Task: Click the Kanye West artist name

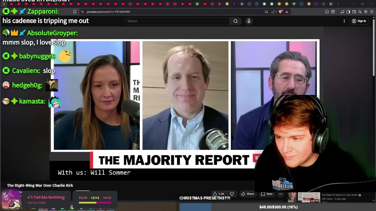Action: 37,203
